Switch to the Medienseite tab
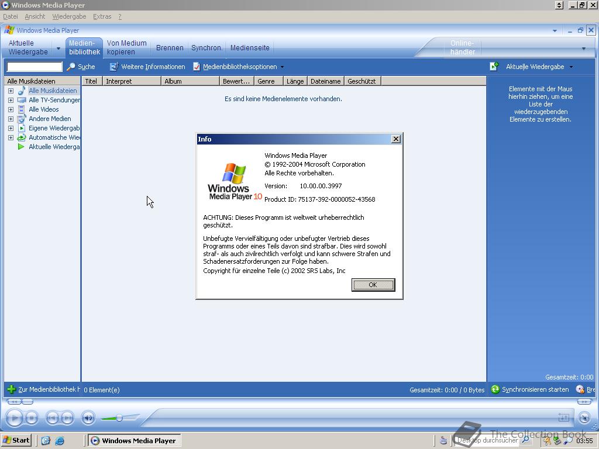 (x=250, y=48)
